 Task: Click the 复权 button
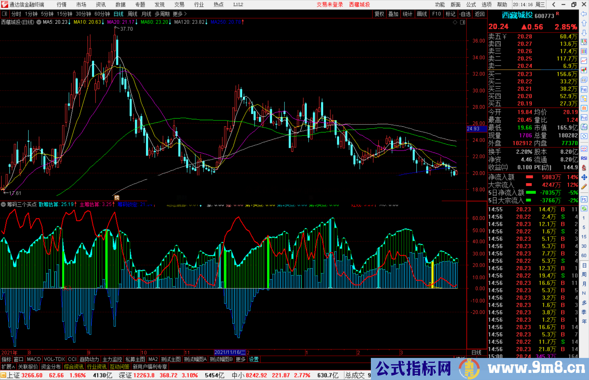point(379,14)
